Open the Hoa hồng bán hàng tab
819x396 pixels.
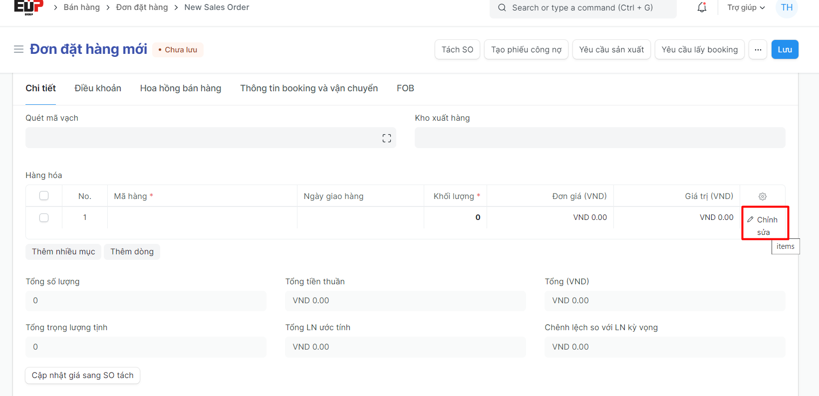click(x=180, y=88)
